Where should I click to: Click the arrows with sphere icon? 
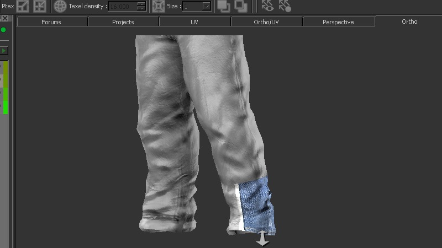click(285, 6)
